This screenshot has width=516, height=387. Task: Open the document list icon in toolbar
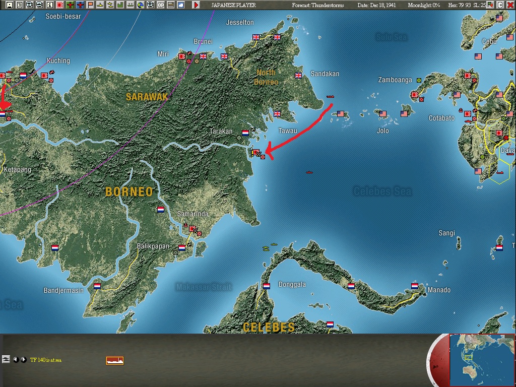(20, 5)
